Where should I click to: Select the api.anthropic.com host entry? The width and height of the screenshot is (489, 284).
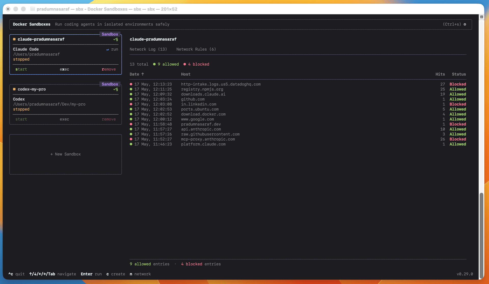[x=201, y=129]
